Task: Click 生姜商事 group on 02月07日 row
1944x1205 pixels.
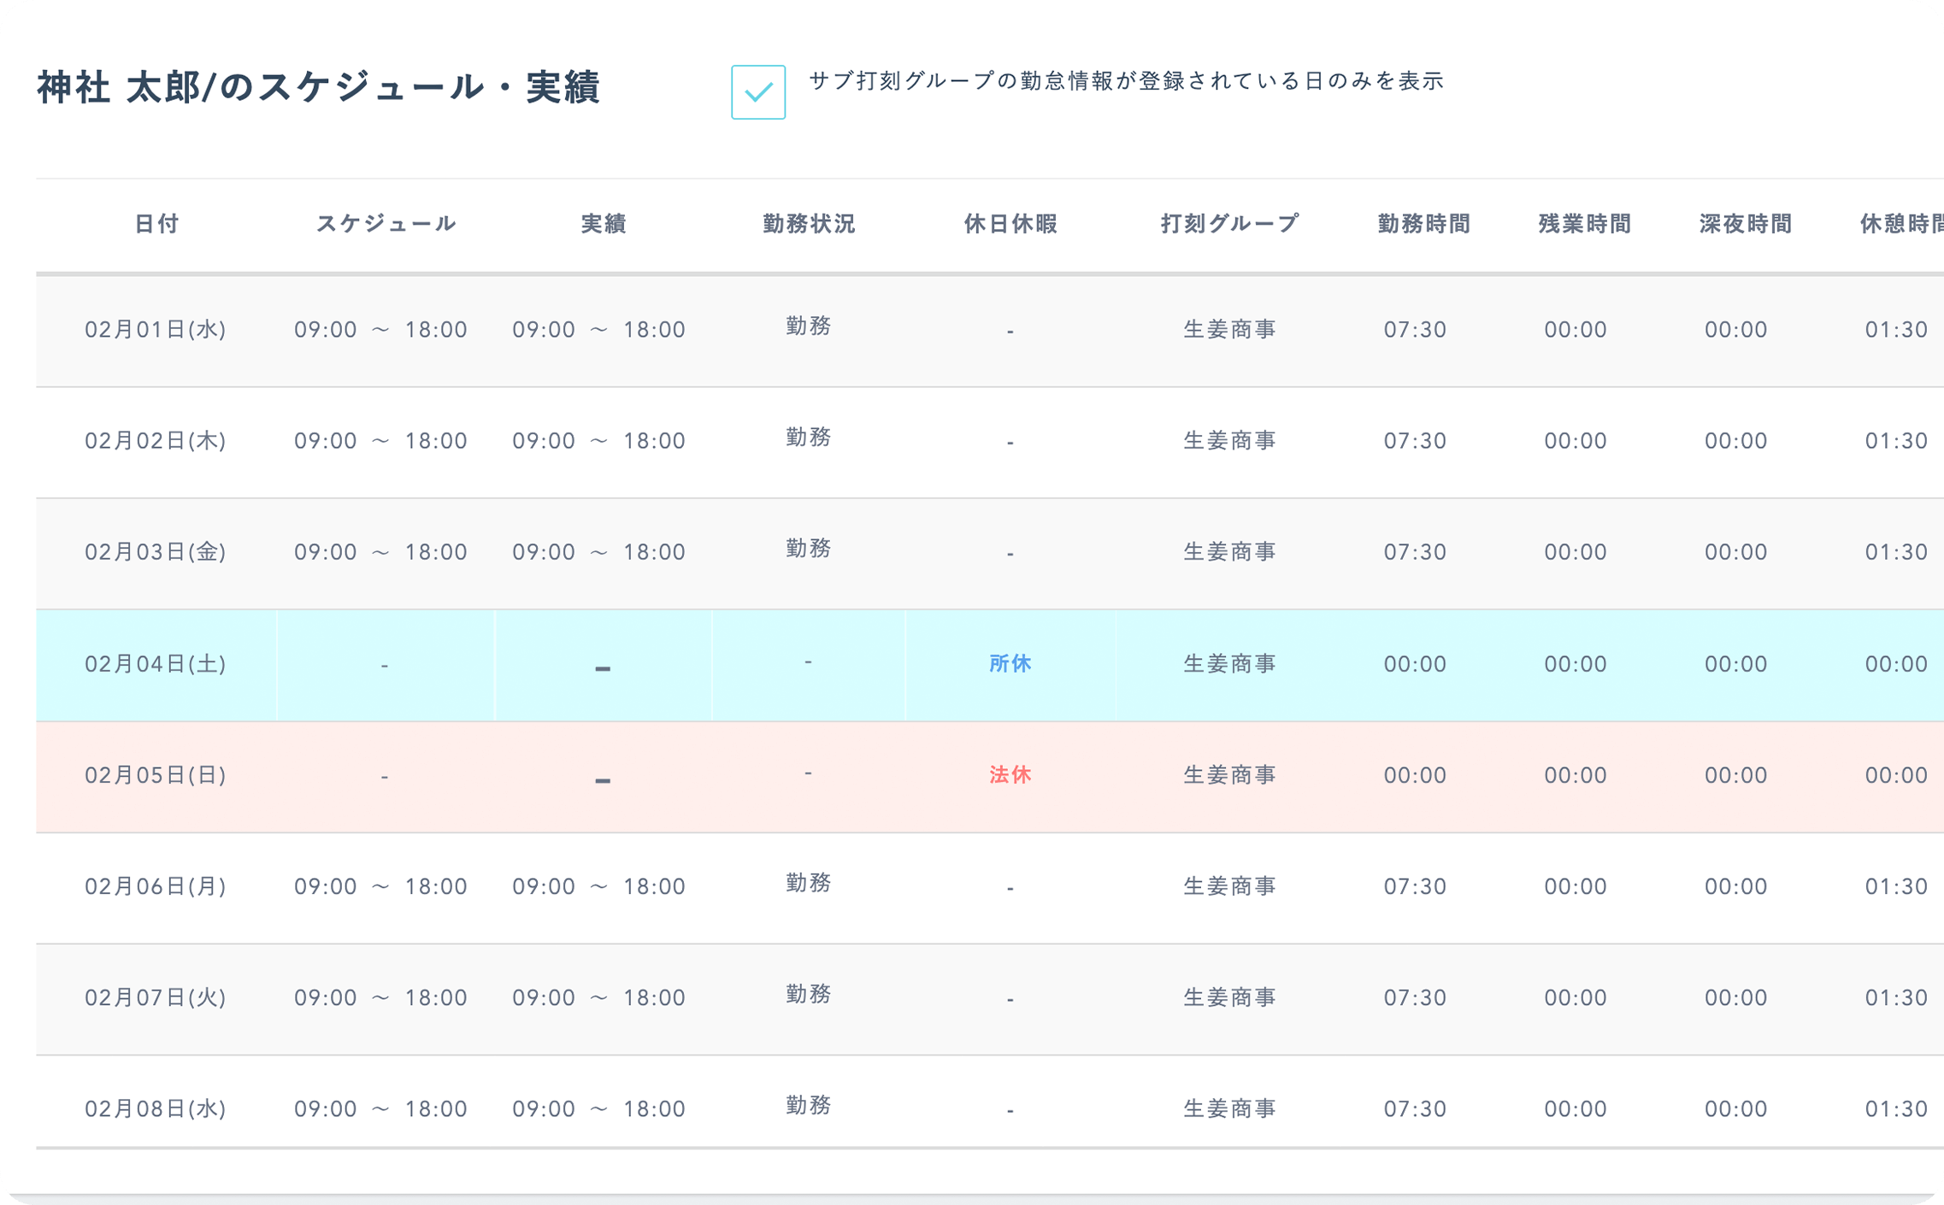Action: pyautogui.click(x=1229, y=997)
